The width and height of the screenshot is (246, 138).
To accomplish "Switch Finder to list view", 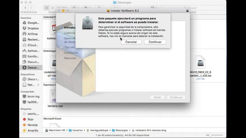I will click(53, 8).
